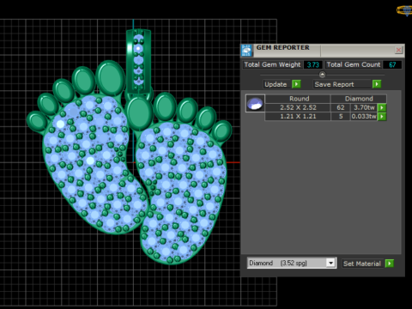This screenshot has height=309, width=412.
Task: Click green arrow next to Save Report
Action: [377, 84]
